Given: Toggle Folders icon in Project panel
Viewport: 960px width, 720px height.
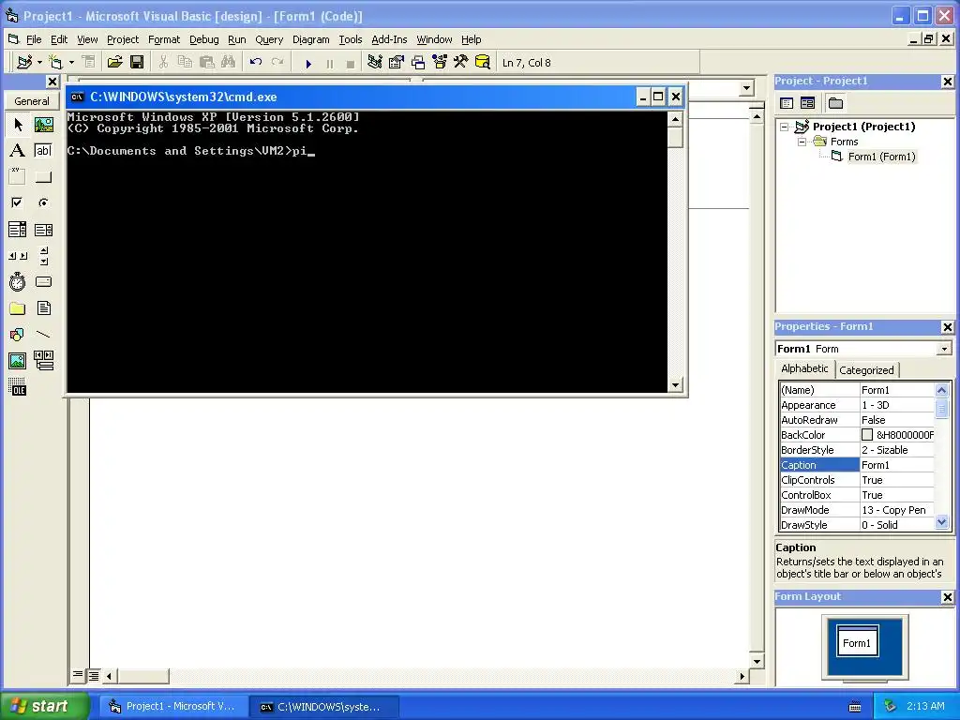Looking at the screenshot, I should [x=835, y=103].
